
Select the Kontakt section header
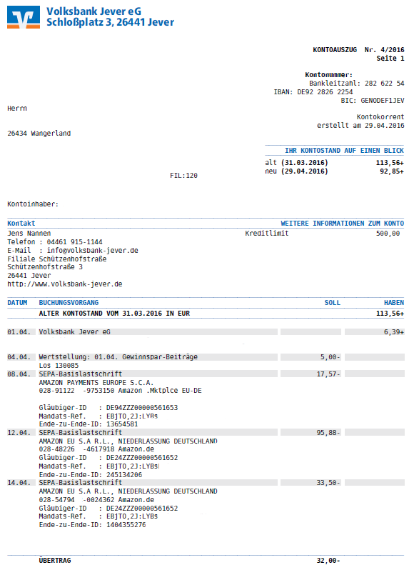pos(21,223)
